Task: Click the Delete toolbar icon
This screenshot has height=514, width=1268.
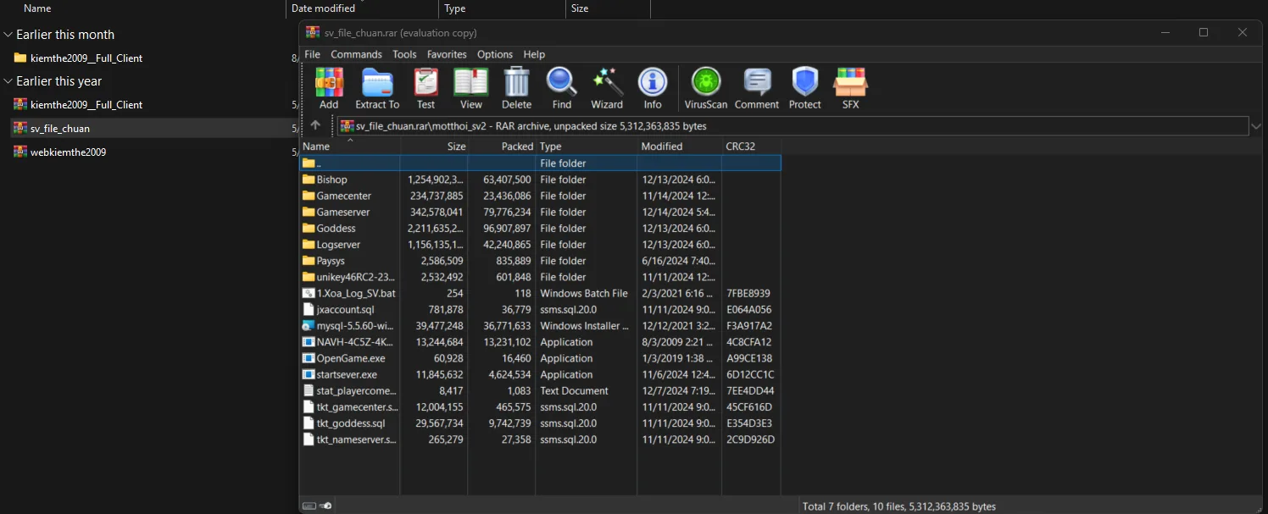Action: (x=516, y=88)
